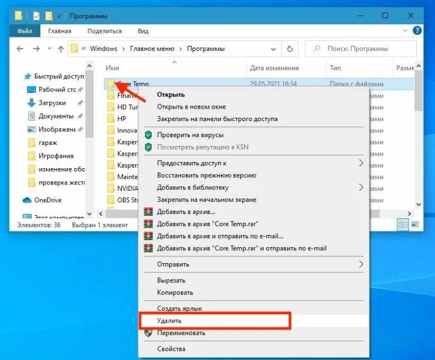Select Закрепить на панели быстрого доступа
This screenshot has width=435, height=360.
(254, 119)
